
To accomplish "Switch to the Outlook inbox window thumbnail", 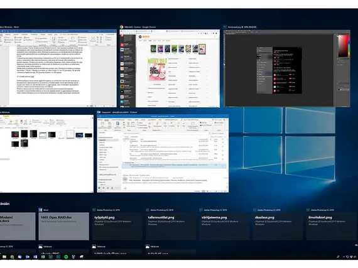I will point(163,154).
